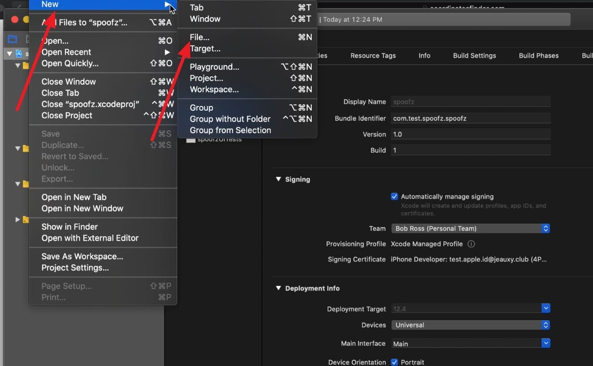Click the Signing Certificate value text
Screen dimensions: 593x366
pos(469,259)
